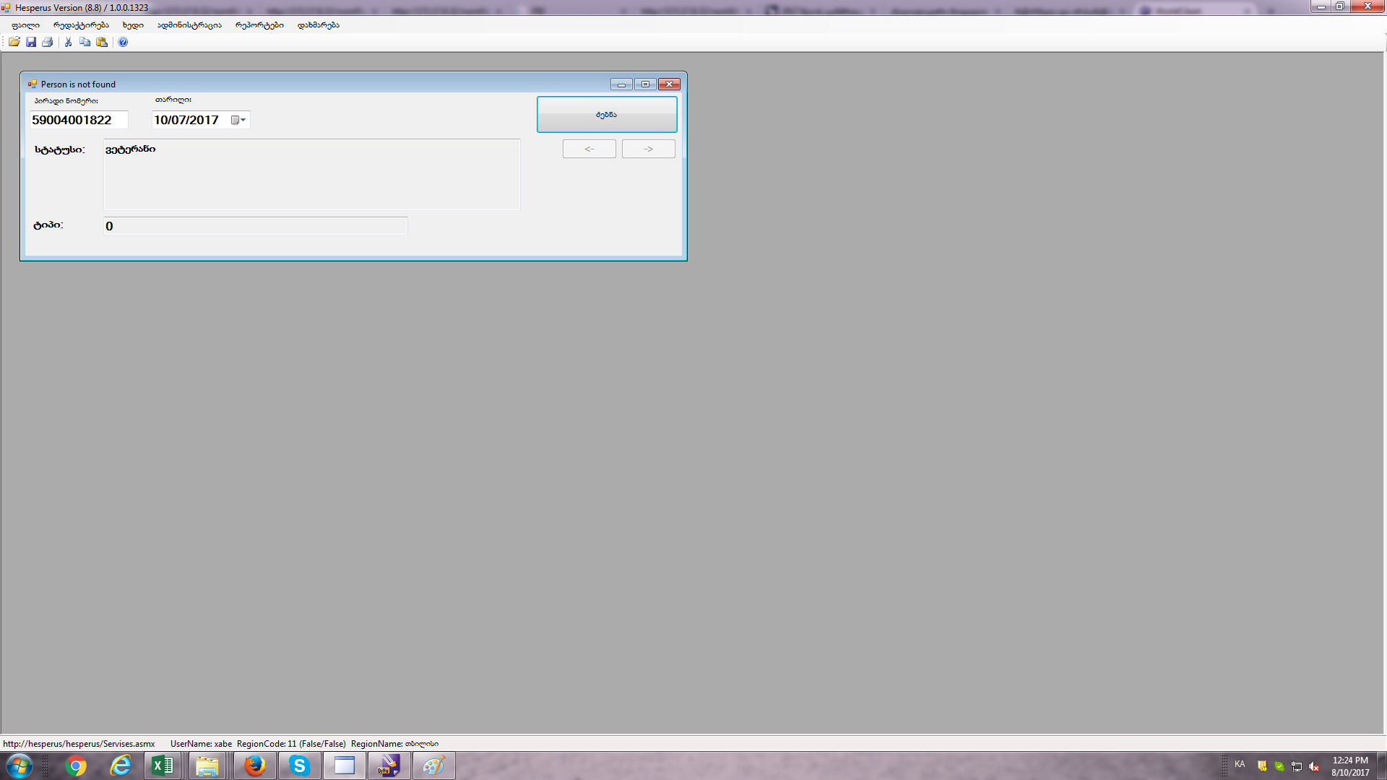
Task: Click the ტიპი field showing 0
Action: pos(255,226)
